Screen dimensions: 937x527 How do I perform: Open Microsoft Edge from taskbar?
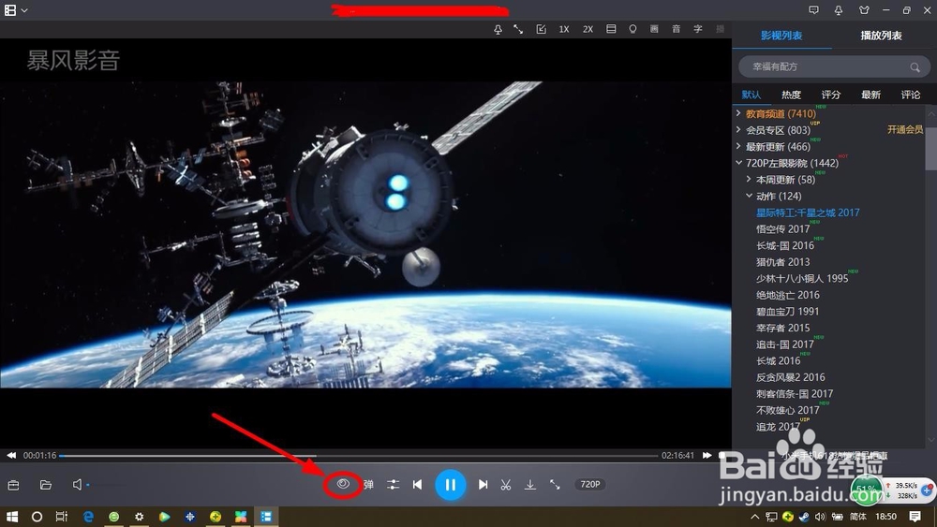click(88, 517)
